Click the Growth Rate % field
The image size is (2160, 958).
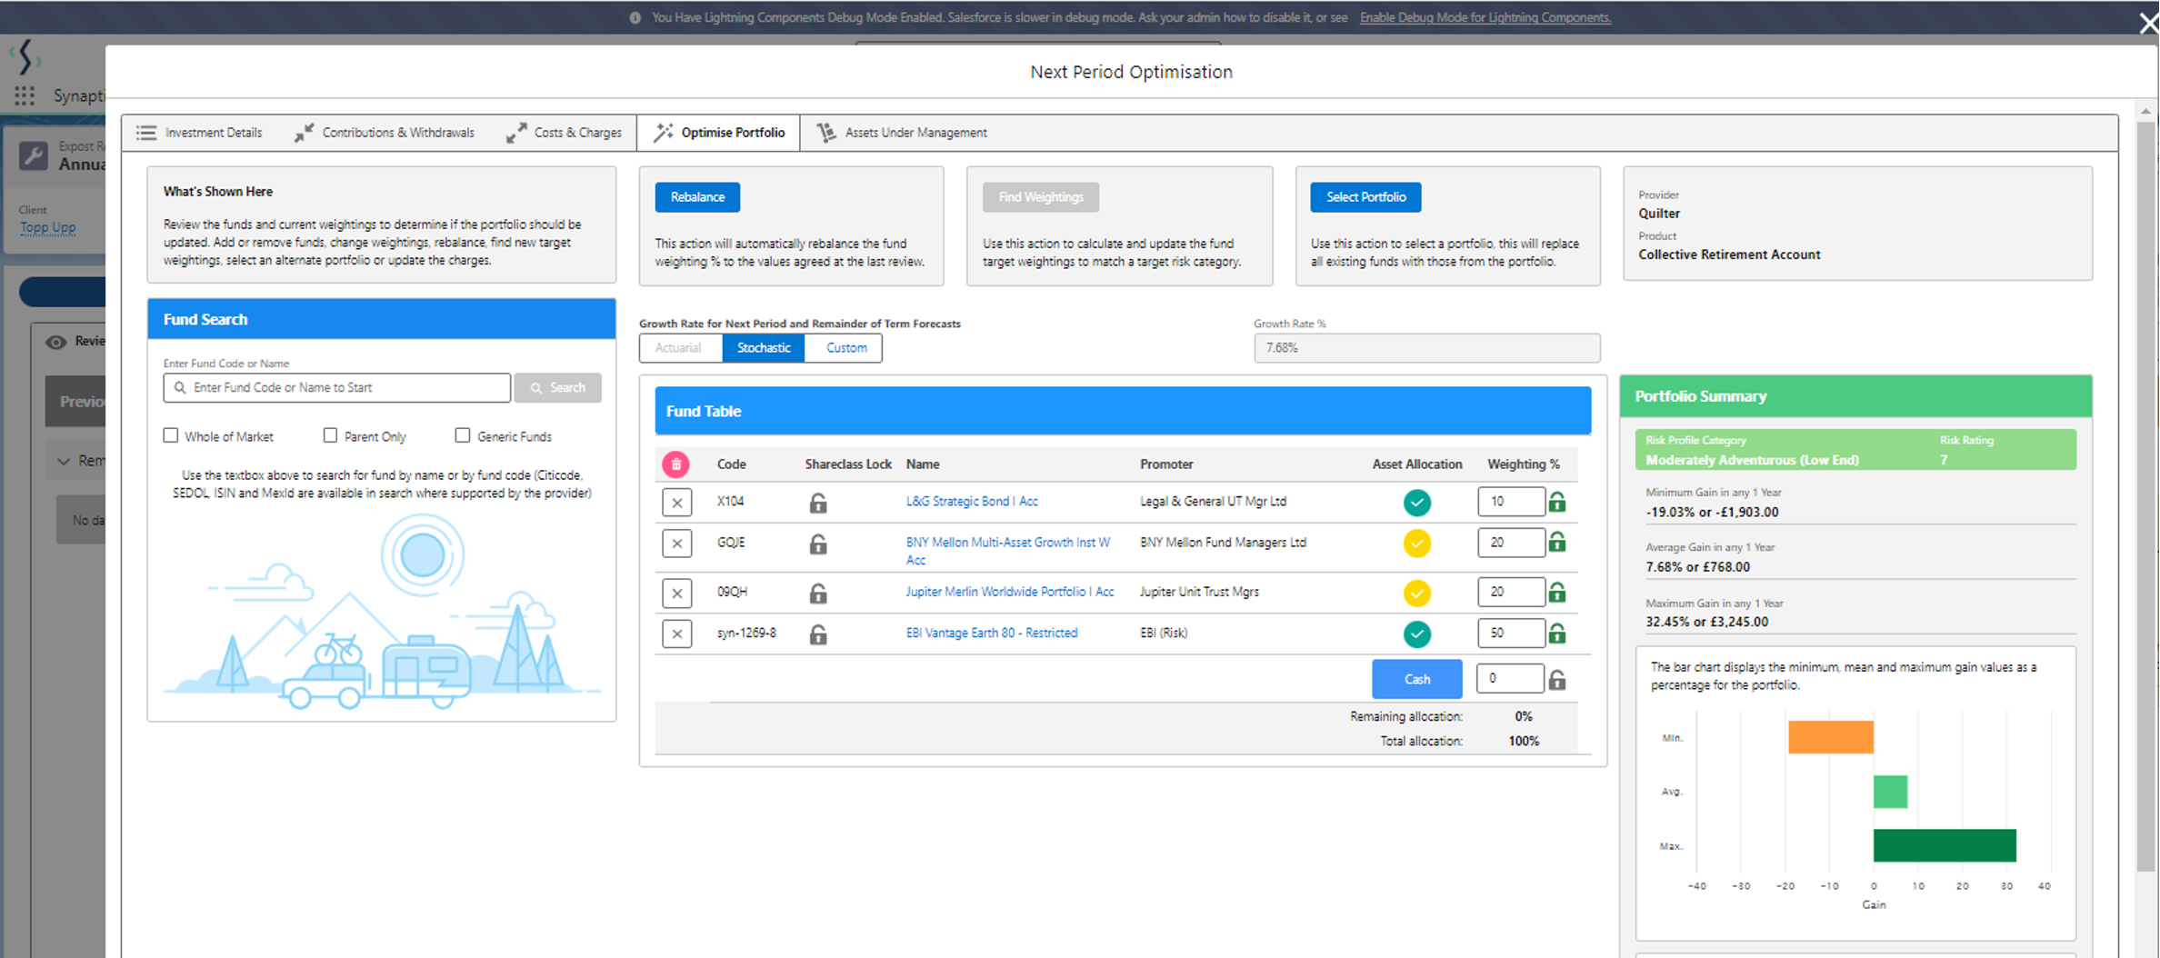[1426, 348]
